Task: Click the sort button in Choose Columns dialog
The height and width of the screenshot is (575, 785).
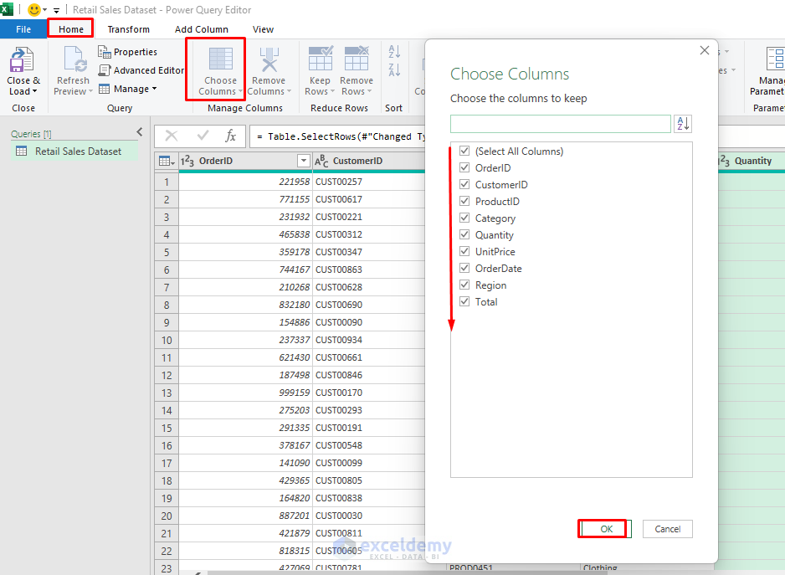Action: [x=683, y=124]
